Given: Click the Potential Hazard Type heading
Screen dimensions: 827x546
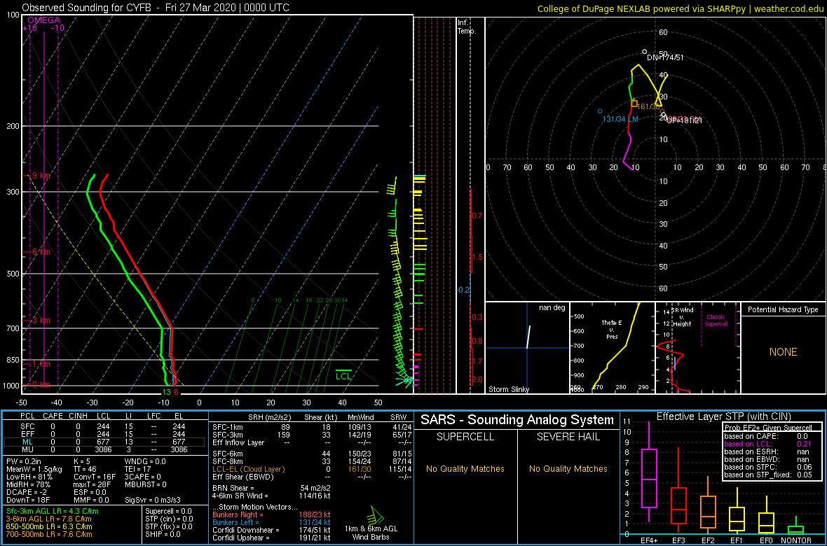Looking at the screenshot, I should (783, 310).
